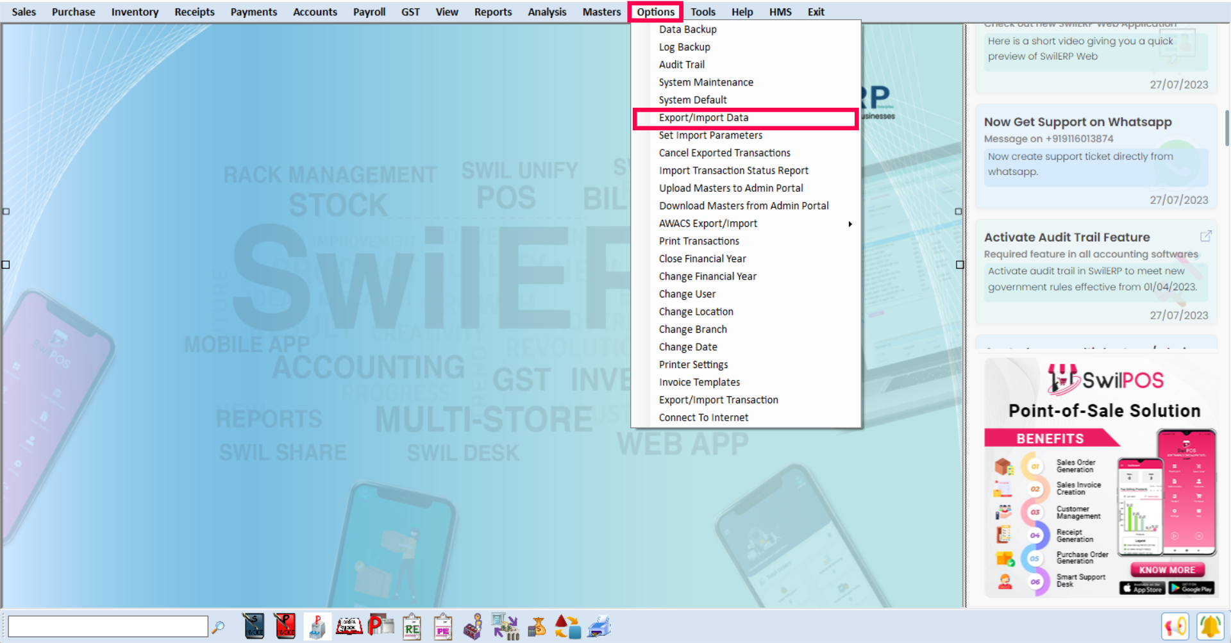Viewport: 1231px width, 643px height.
Task: Open the Order Book toolbar icon
Action: pyautogui.click(x=349, y=626)
